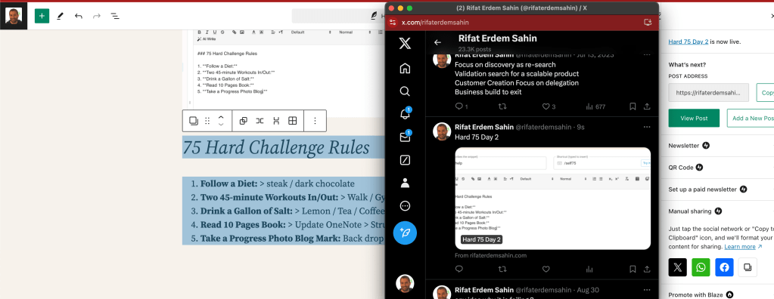The height and width of the screenshot is (299, 774).
Task: Click the Grid layout icon in block toolbar
Action: pyautogui.click(x=292, y=121)
